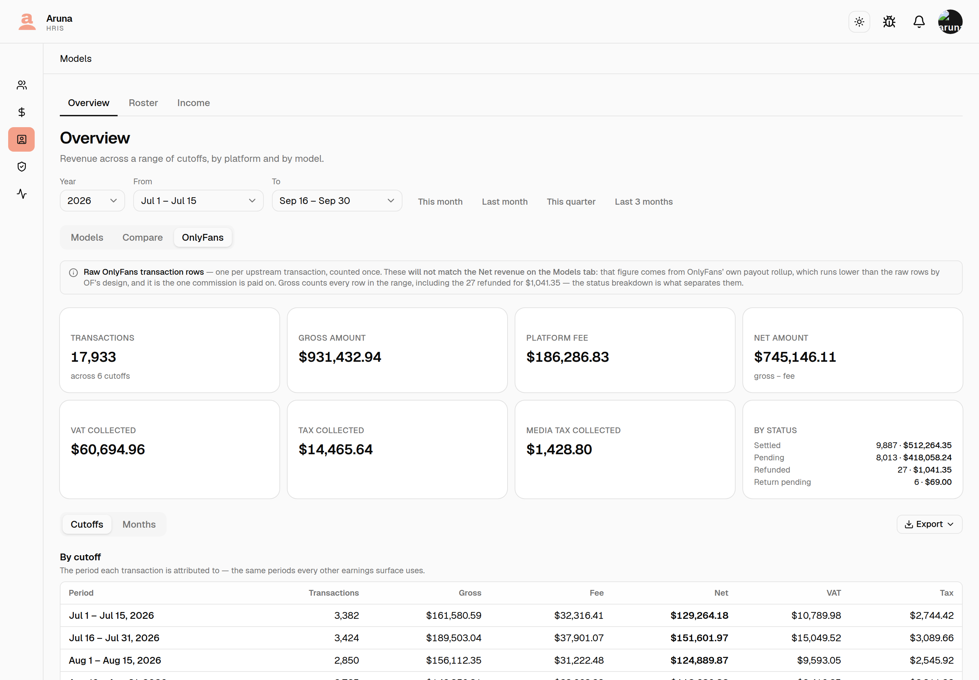The height and width of the screenshot is (680, 979).
Task: Click the Net column header
Action: pyautogui.click(x=721, y=593)
